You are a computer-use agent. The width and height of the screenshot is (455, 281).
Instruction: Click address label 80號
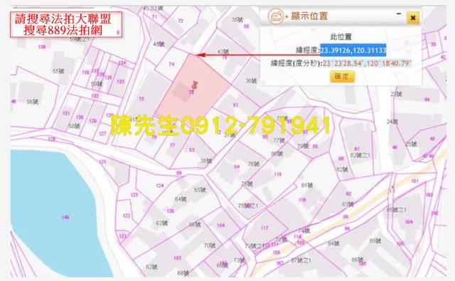(x=277, y=154)
